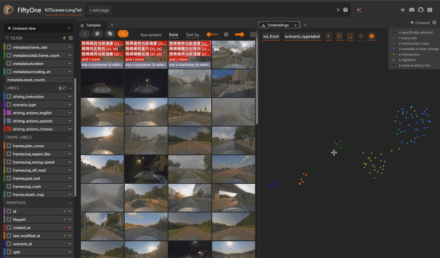Screen dimensions: 440x258
Task: Click the FiftyOne logo icon
Action: click(x=9, y=10)
